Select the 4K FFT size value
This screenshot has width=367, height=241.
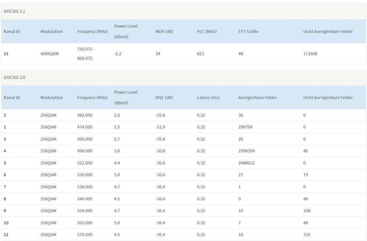241,54
